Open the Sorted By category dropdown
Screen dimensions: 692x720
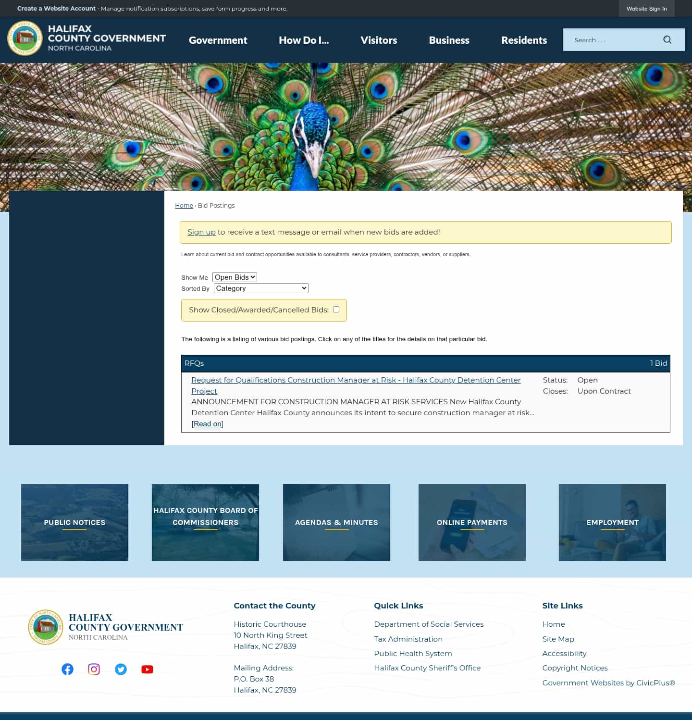pyautogui.click(x=260, y=288)
